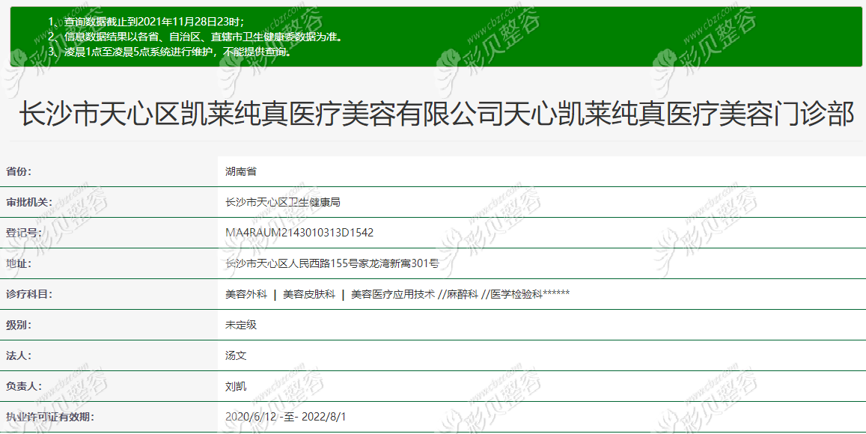866x434 pixels.
Task: Click the address 人民西路155号 text
Action: click(332, 263)
